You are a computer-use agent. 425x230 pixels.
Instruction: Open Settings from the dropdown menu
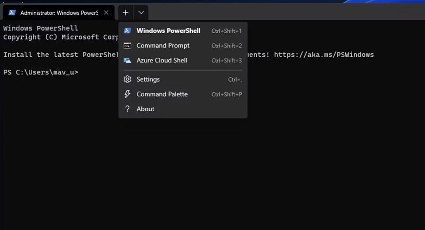click(x=183, y=79)
